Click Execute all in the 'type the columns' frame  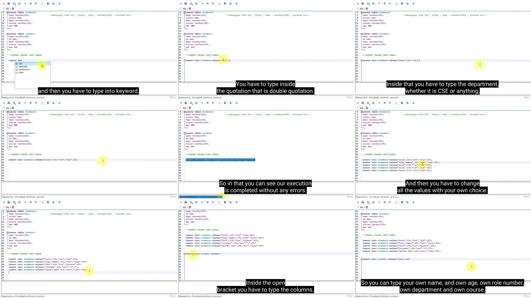202,202
